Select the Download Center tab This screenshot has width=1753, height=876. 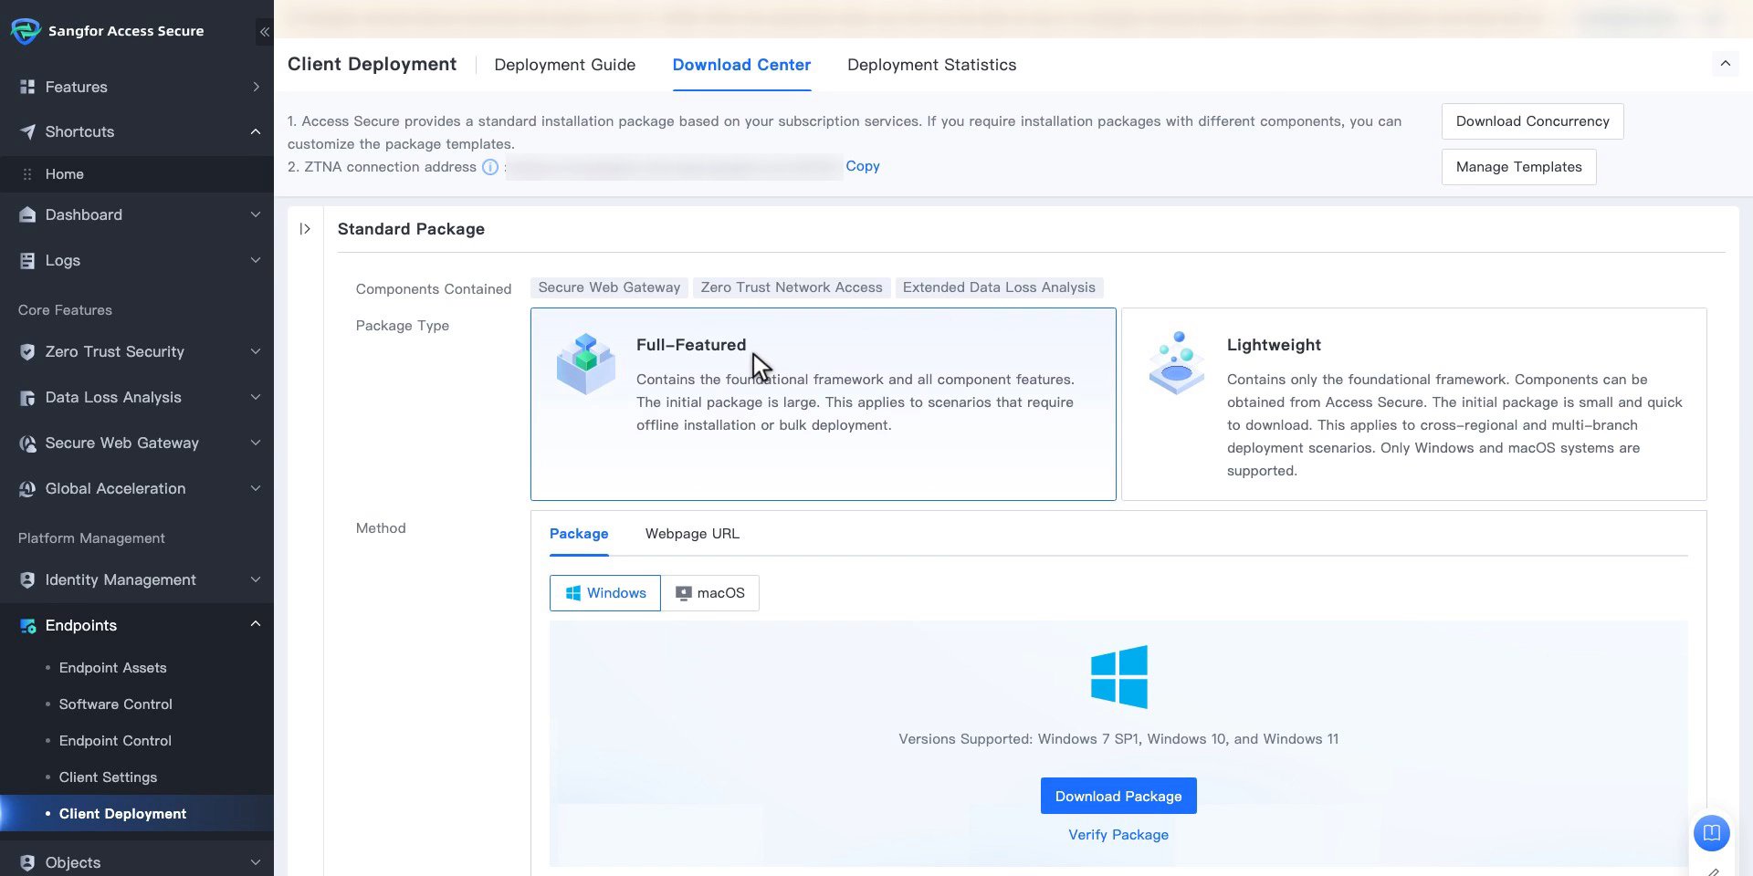click(x=741, y=65)
